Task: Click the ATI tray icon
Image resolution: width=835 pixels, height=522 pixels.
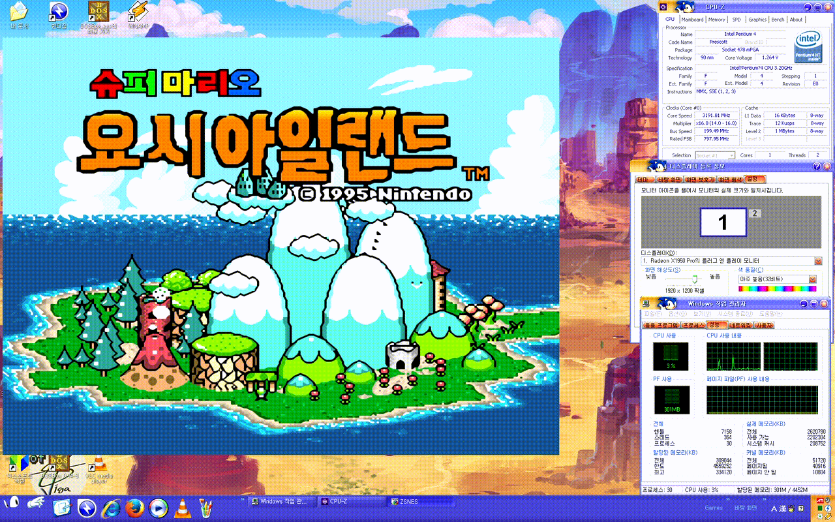Action: [819, 500]
